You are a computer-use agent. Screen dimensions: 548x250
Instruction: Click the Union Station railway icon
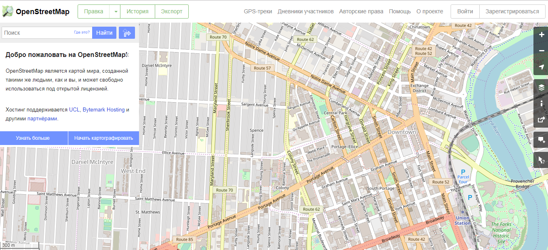pyautogui.click(x=462, y=212)
